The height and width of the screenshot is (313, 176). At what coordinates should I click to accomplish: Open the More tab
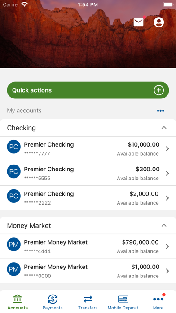[x=158, y=302]
